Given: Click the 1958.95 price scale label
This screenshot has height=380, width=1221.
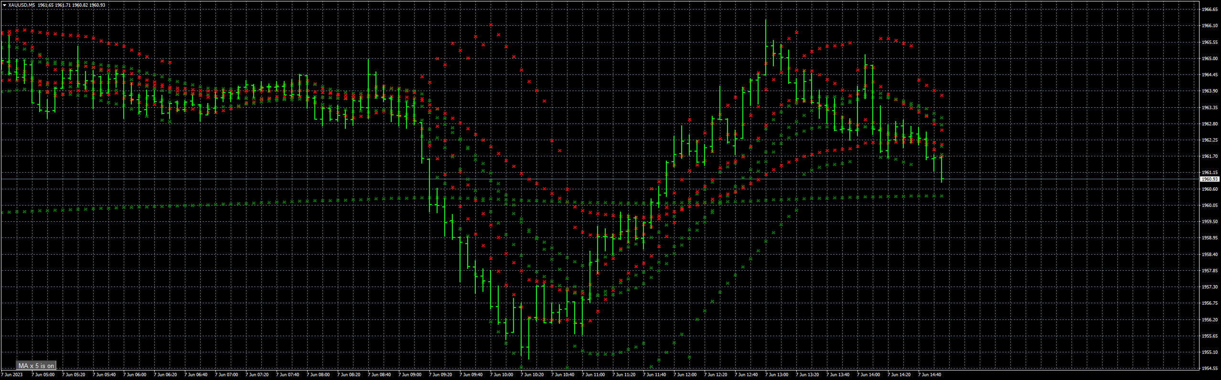Looking at the screenshot, I should click(1210, 238).
